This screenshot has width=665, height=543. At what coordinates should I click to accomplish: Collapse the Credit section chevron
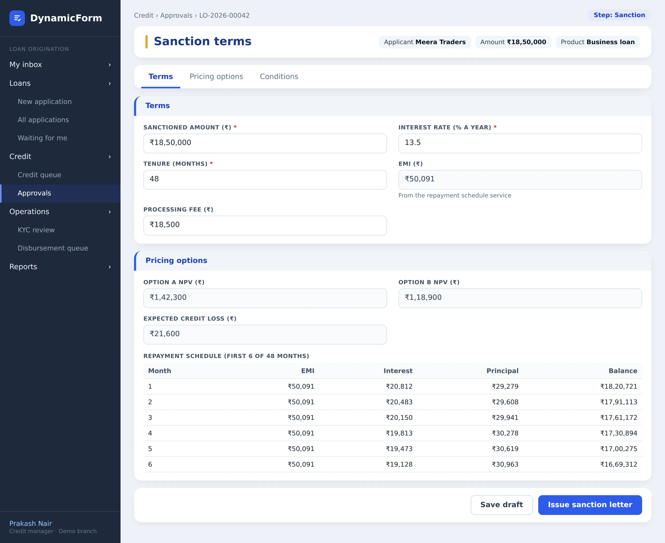[x=109, y=157]
